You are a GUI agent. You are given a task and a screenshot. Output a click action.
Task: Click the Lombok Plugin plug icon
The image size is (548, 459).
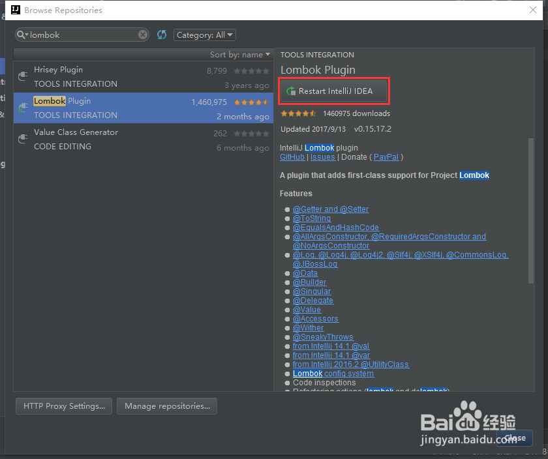[23, 107]
